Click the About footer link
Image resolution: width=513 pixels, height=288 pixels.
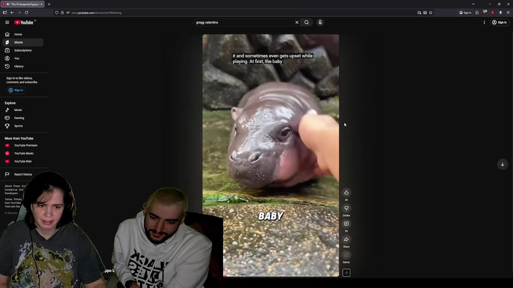click(8, 186)
